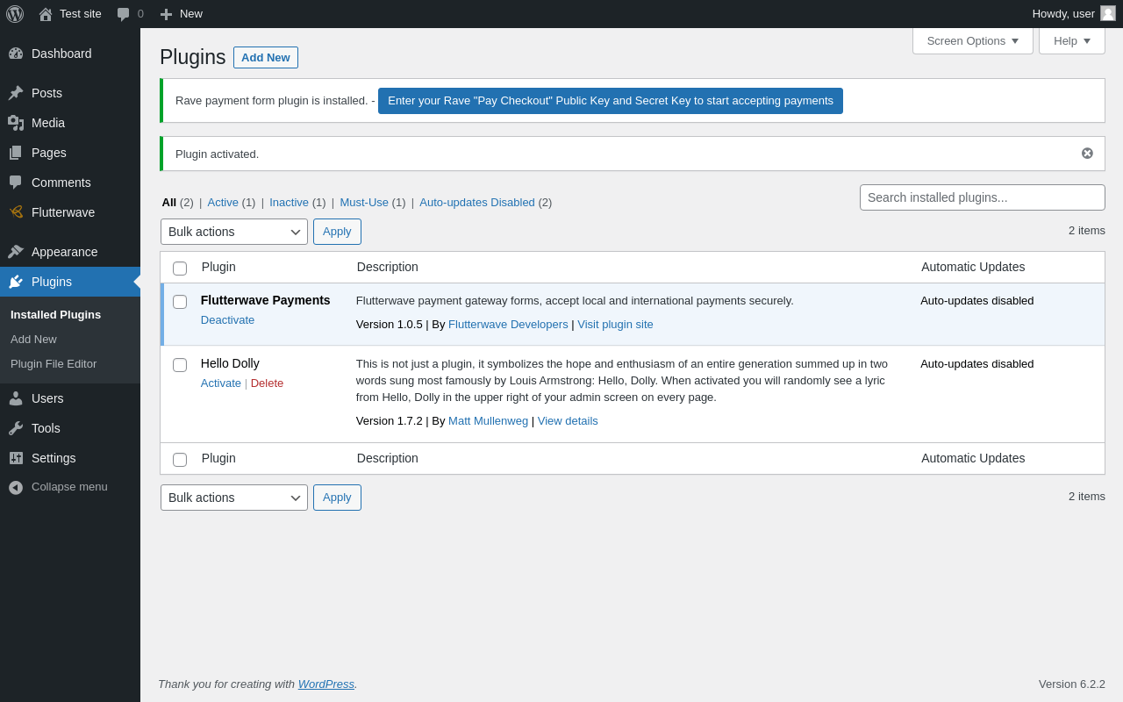Focus the Search installed plugins field
Image resolution: width=1123 pixels, height=702 pixels.
982,197
